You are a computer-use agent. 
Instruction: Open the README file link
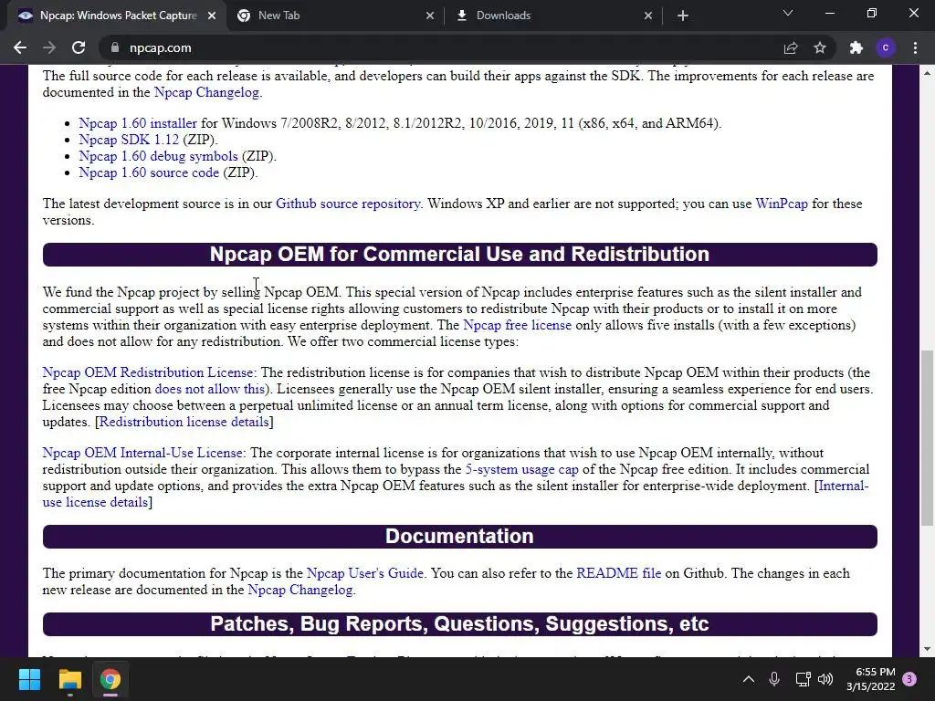pyautogui.click(x=618, y=573)
